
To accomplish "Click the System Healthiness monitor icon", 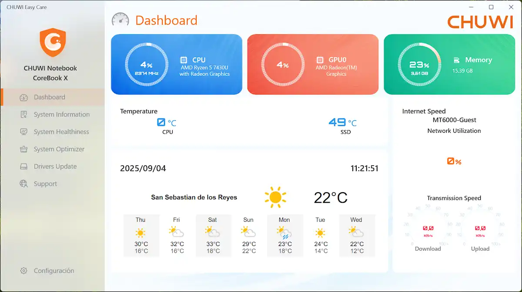I will (x=24, y=132).
